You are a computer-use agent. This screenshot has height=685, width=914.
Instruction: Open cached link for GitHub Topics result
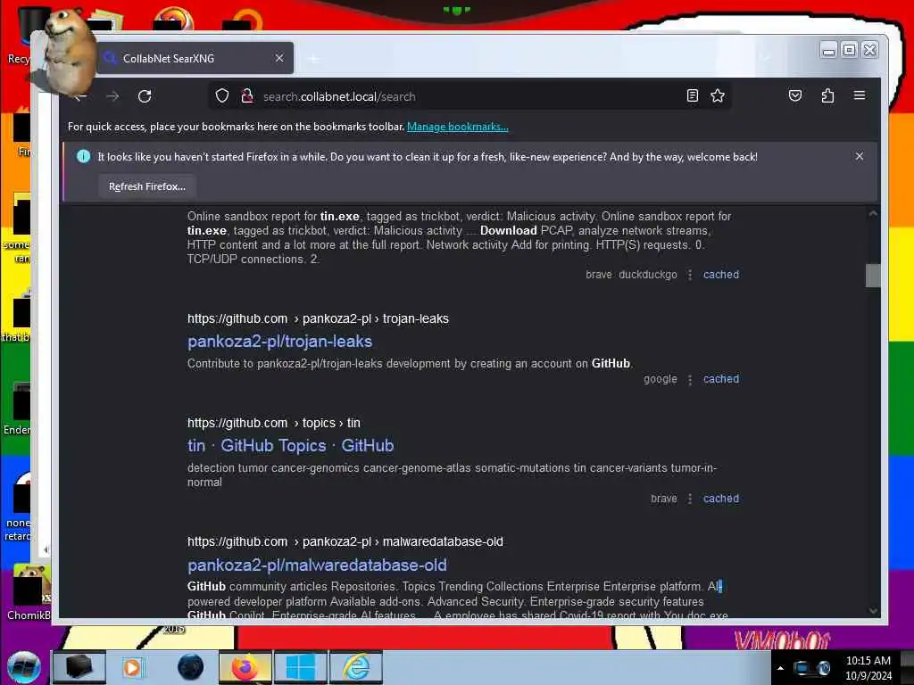click(721, 499)
